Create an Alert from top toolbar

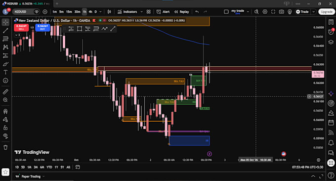point(163,12)
